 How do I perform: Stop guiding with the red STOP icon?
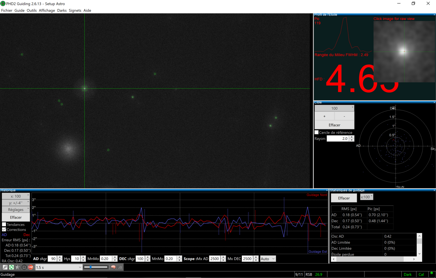(31, 267)
